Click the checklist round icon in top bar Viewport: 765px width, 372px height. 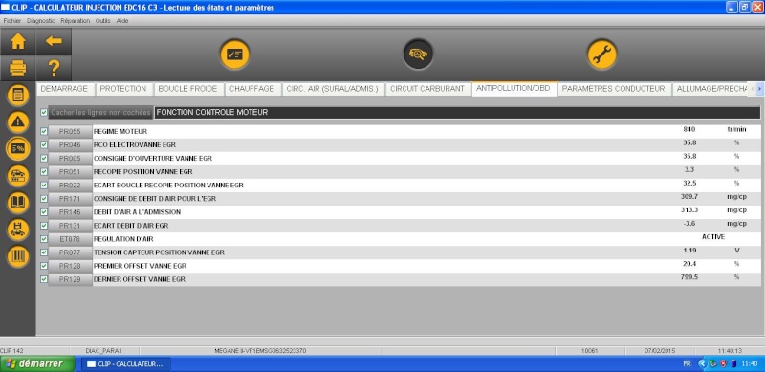tap(234, 55)
